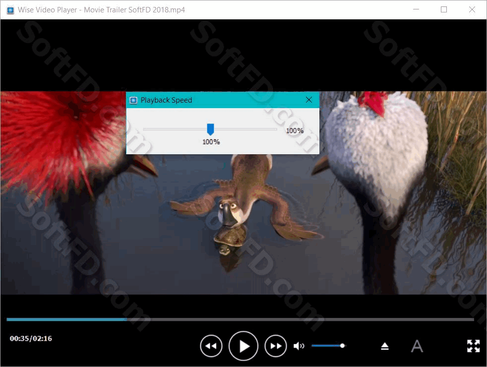The image size is (487, 367).
Task: Click the window title Movie Trailer SoftFD 2018.mp4
Action: [x=134, y=10]
